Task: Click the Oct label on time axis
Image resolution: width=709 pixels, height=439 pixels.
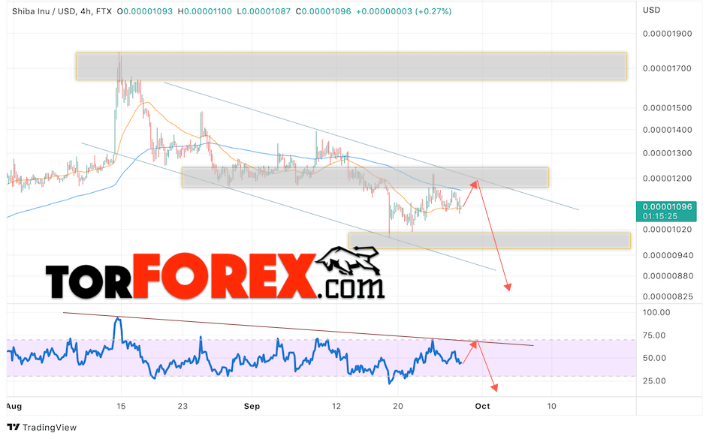Action: click(482, 407)
